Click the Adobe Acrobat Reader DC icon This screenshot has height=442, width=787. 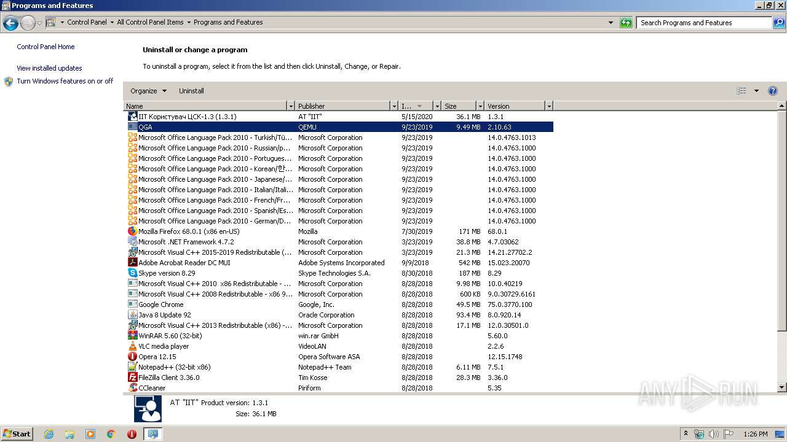pyautogui.click(x=132, y=263)
